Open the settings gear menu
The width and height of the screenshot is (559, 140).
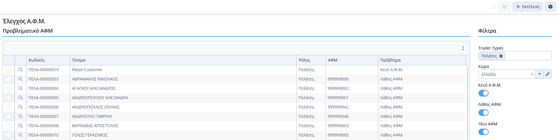(550, 7)
